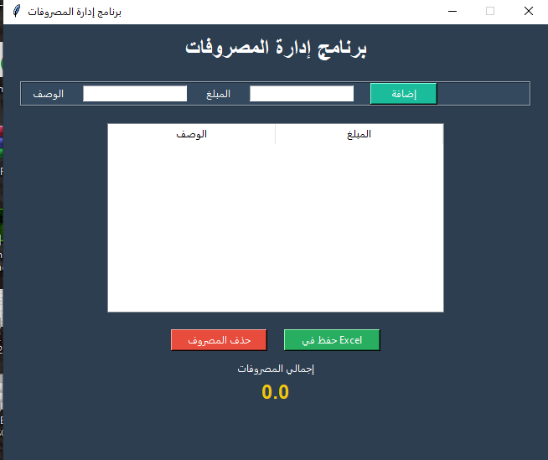The image size is (548, 460).
Task: Click the disabled maximize button in title bar
Action: tap(490, 11)
